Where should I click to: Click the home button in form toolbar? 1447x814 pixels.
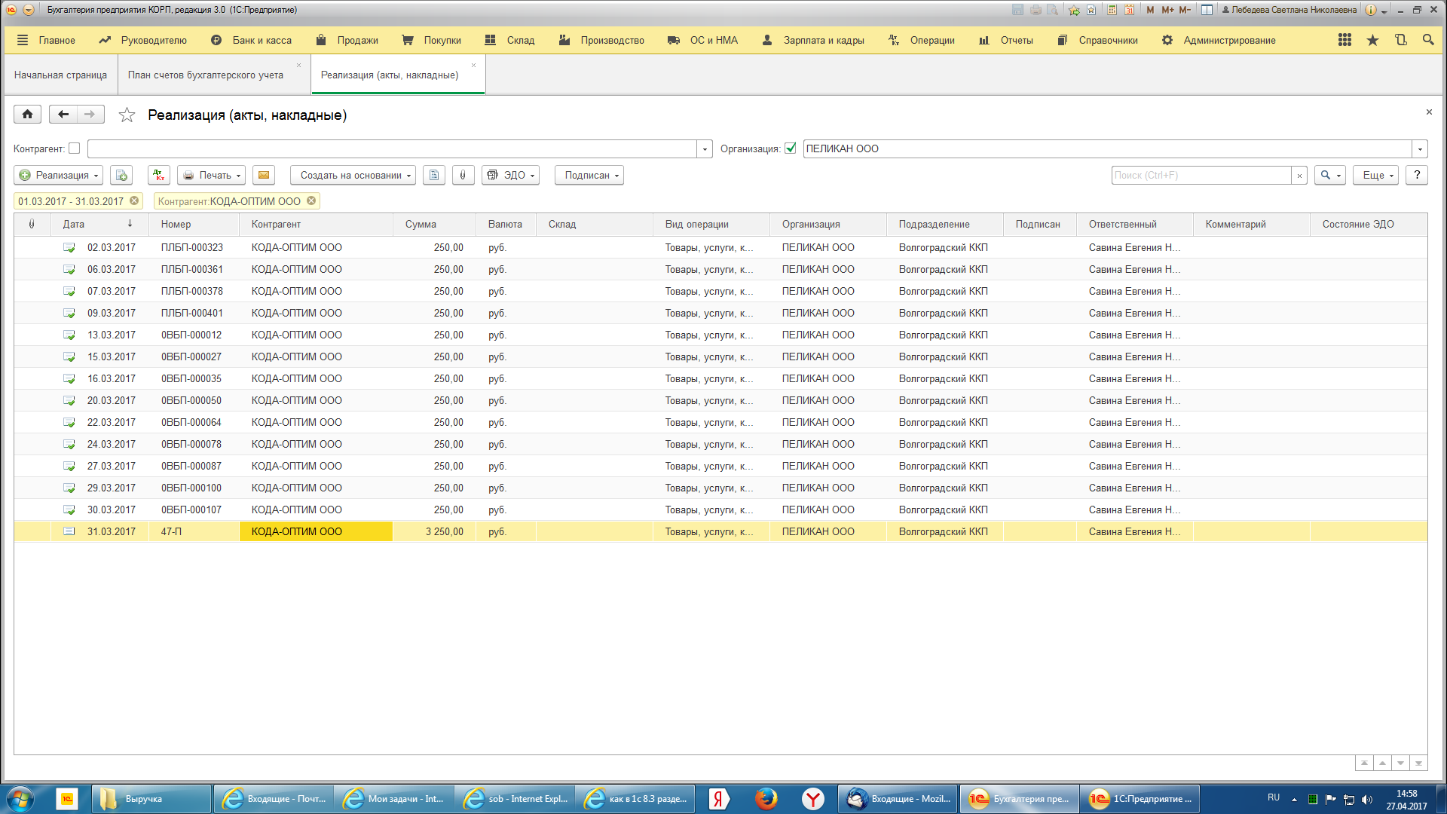27,115
